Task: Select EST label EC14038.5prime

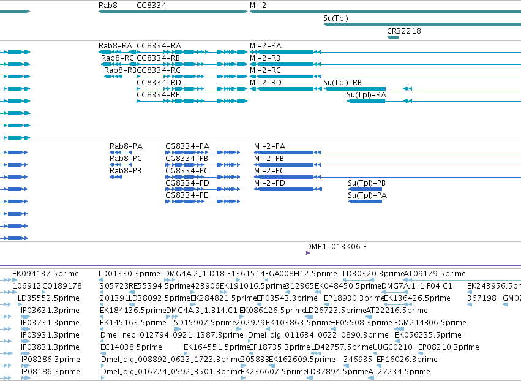Action: [131, 347]
